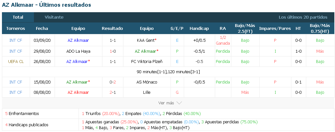
Task: Open Lille team link
Action: pos(147,92)
